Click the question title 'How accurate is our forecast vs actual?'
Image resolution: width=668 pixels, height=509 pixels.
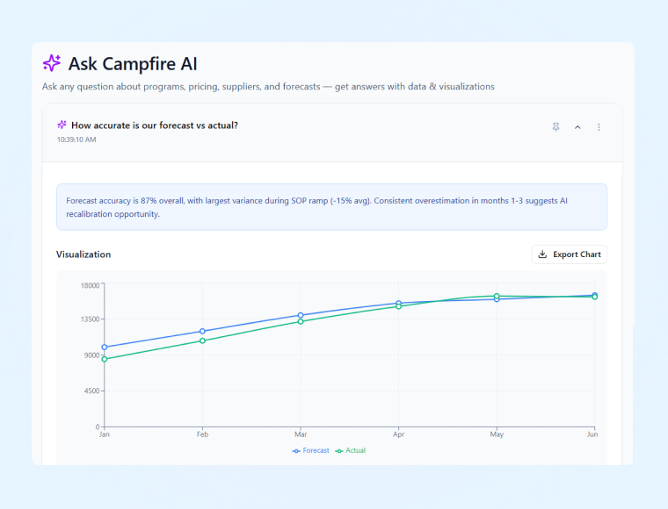[x=155, y=125]
